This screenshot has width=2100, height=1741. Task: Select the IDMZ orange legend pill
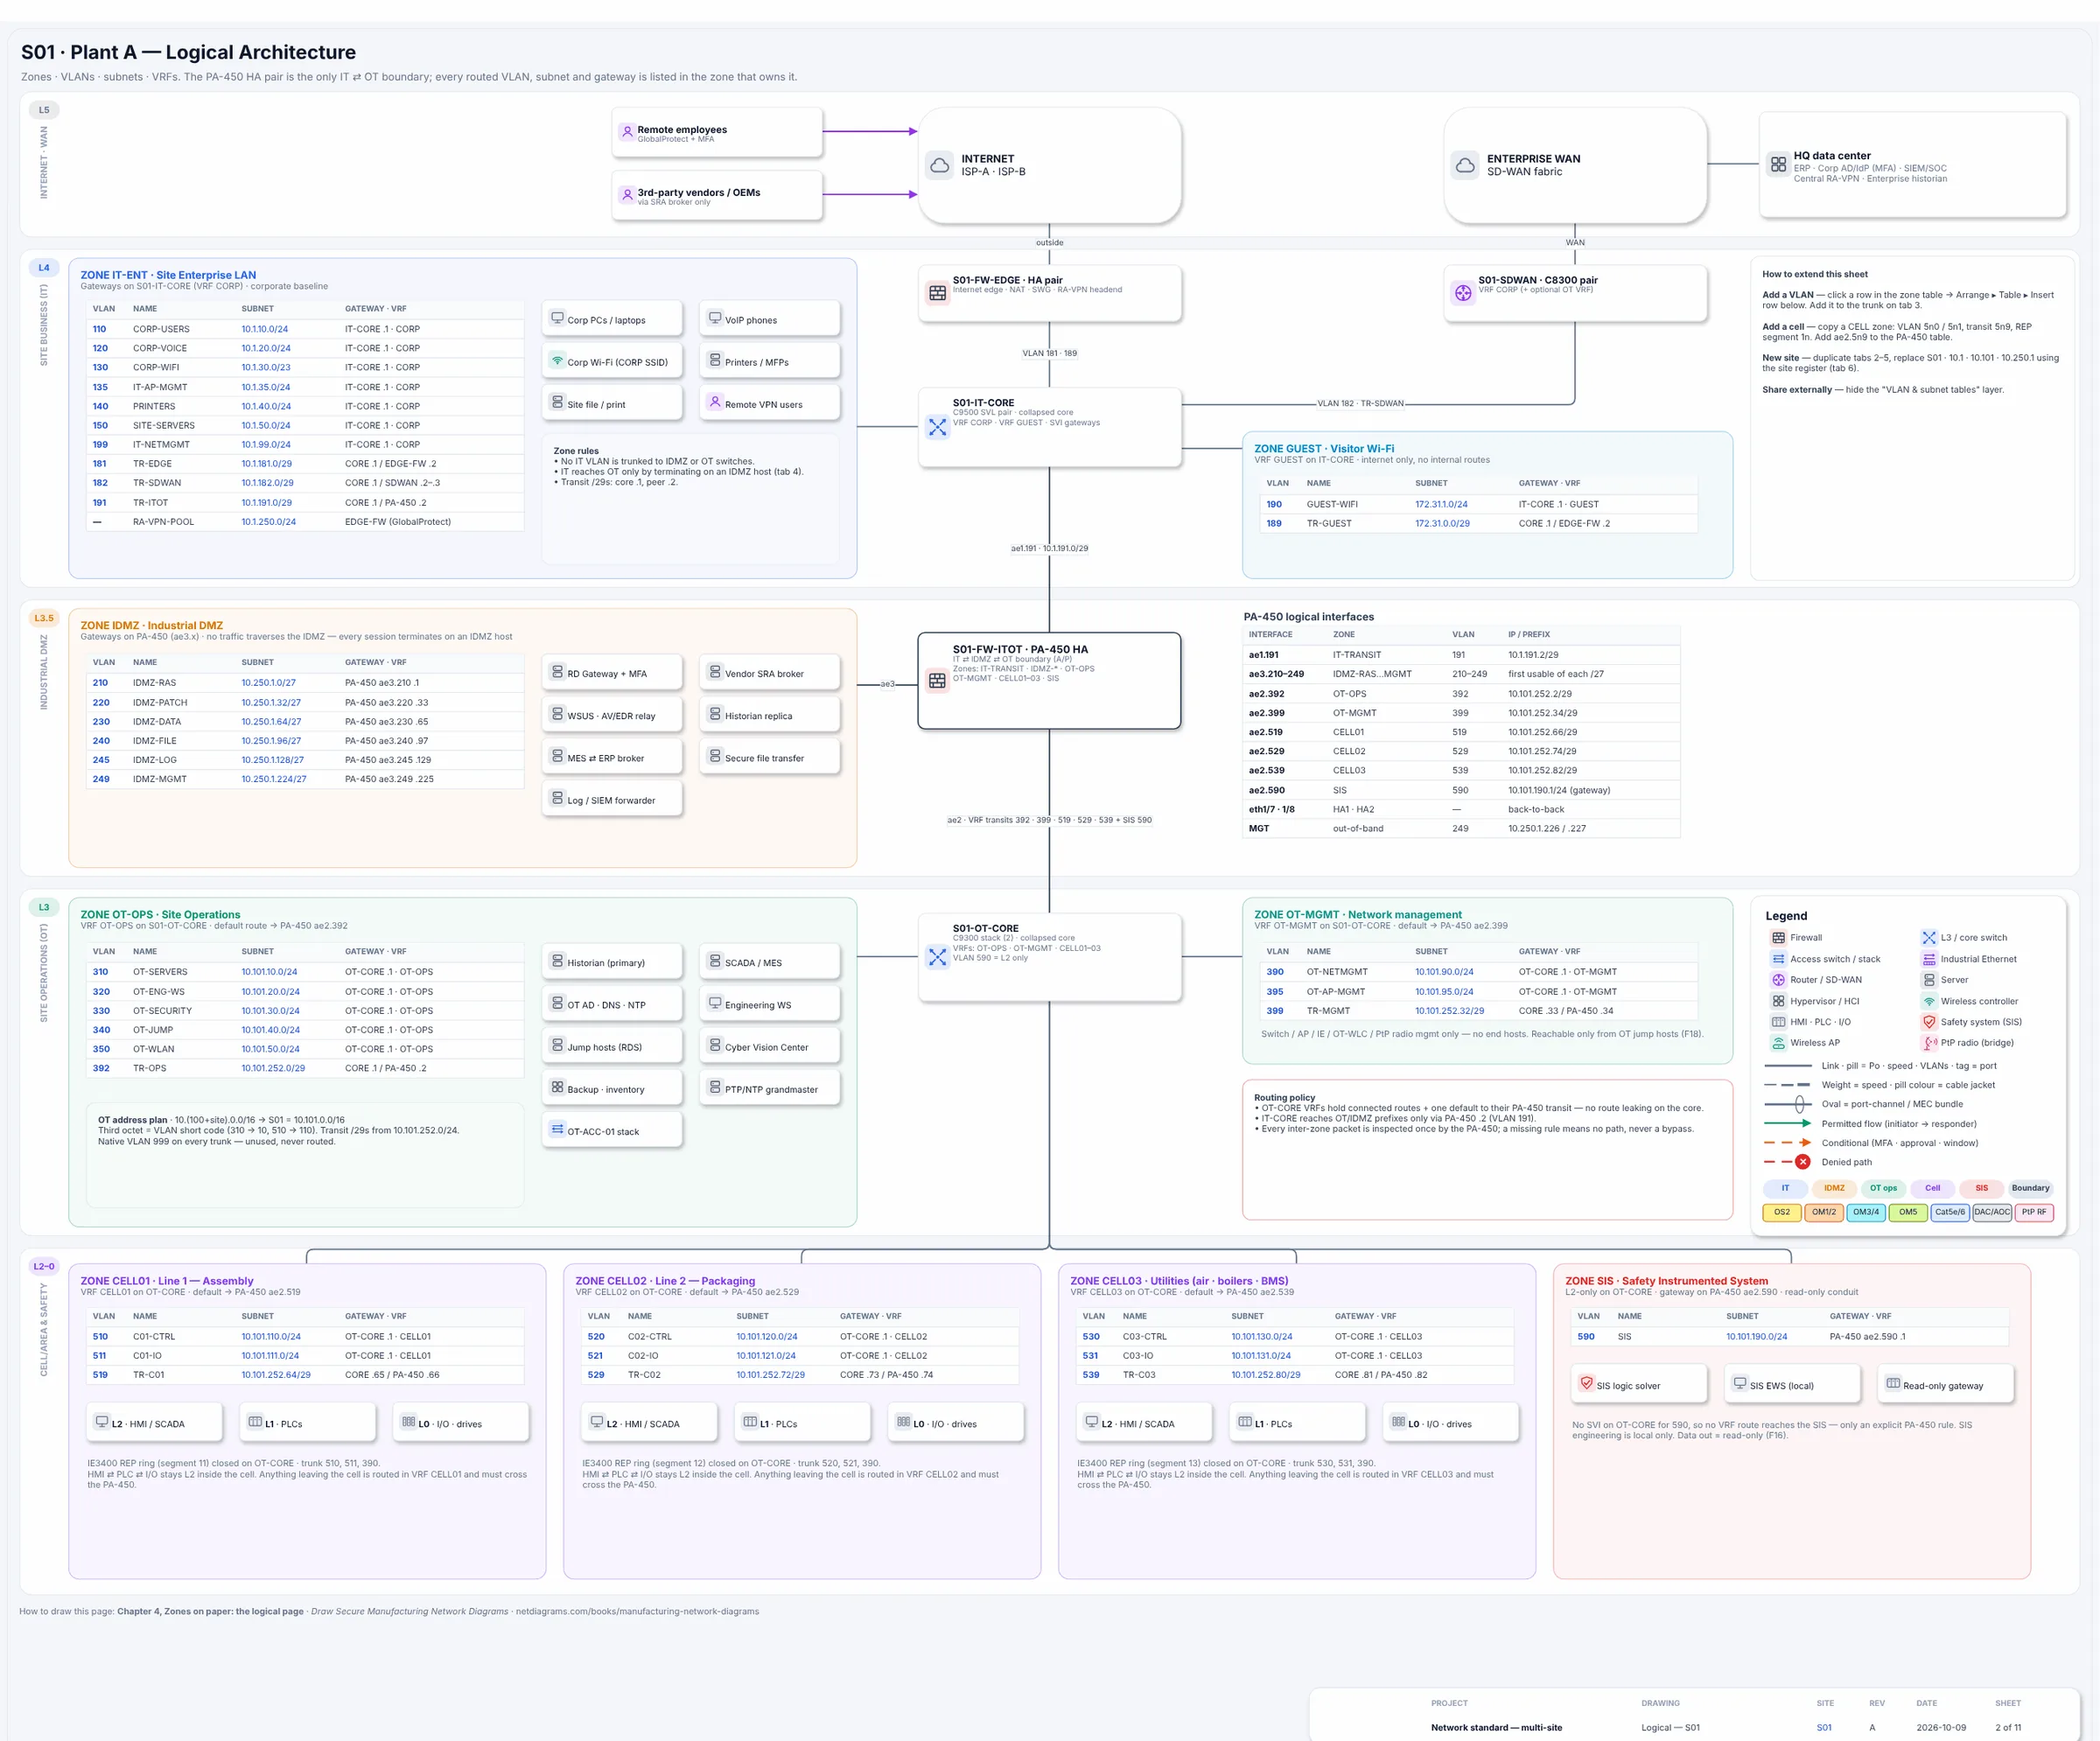(x=1834, y=1188)
